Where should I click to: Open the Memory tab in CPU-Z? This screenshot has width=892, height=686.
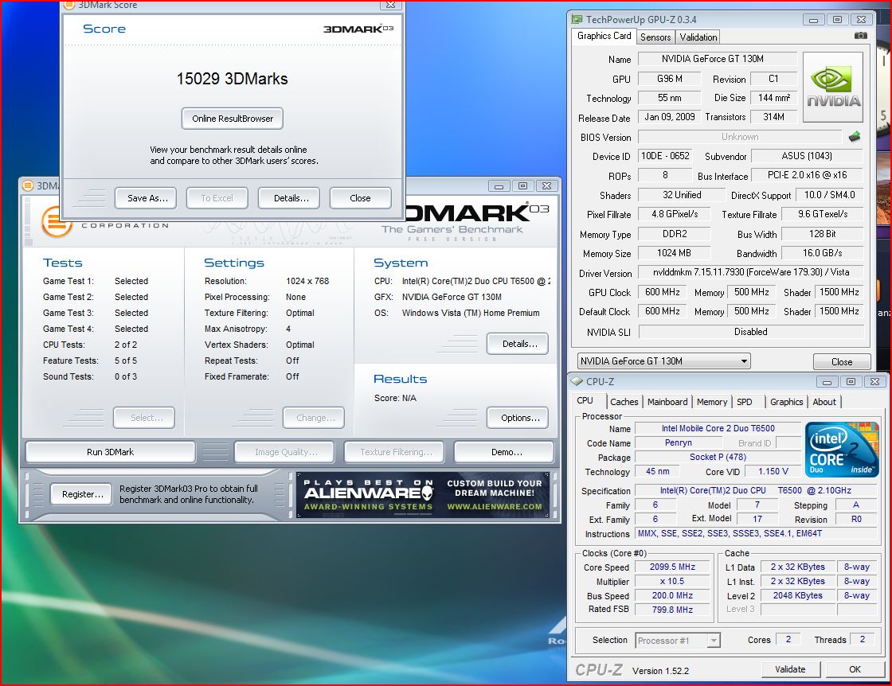tap(712, 402)
